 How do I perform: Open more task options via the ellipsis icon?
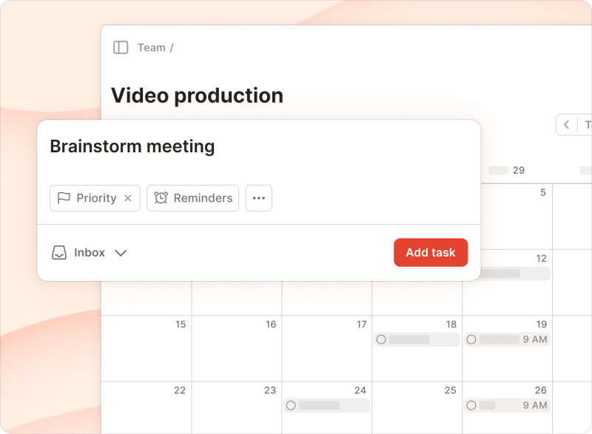[x=258, y=197]
